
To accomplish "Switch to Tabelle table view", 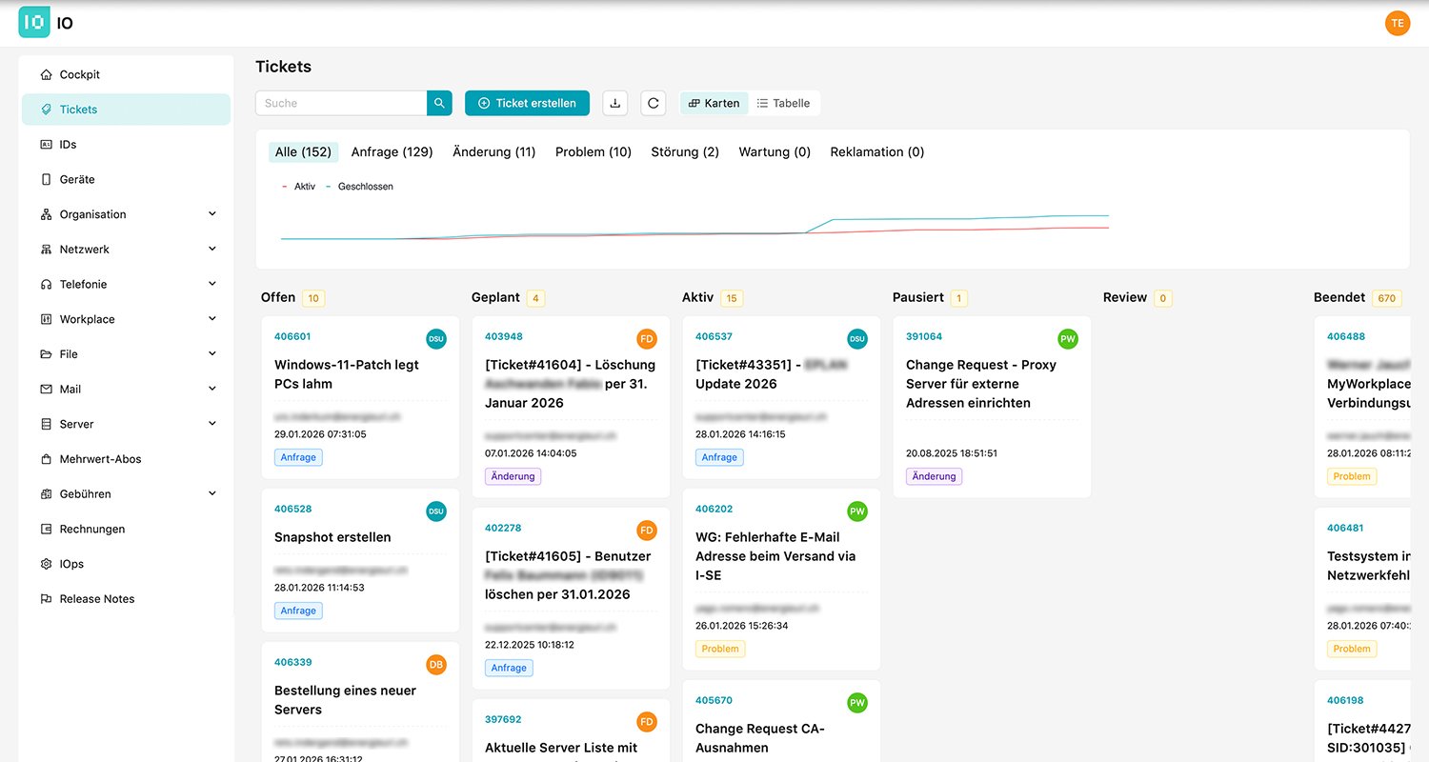I will [x=783, y=103].
